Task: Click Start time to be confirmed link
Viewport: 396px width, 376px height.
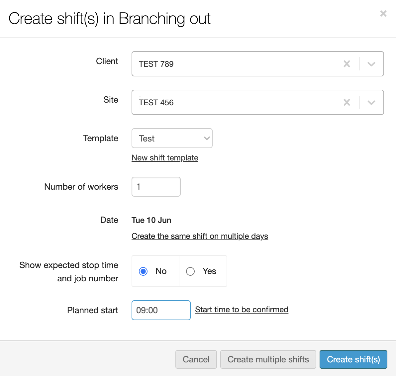Action: [x=242, y=310]
